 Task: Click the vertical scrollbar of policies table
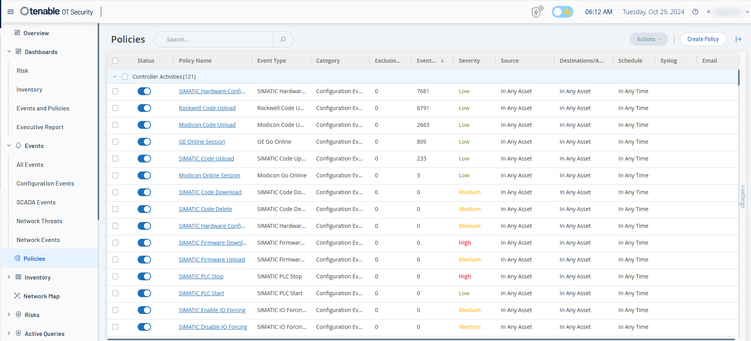738,78
